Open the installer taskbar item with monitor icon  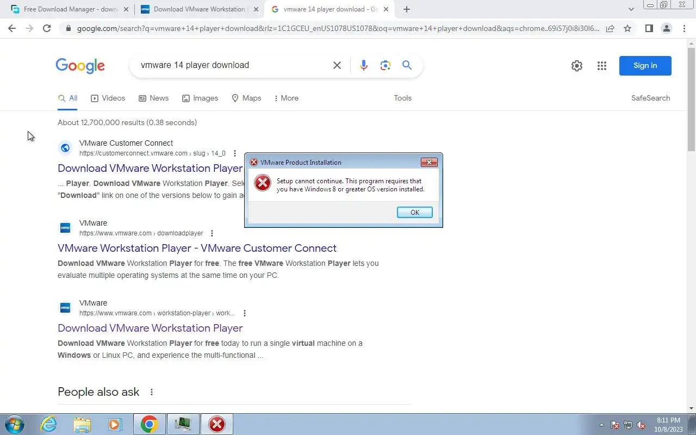click(183, 424)
